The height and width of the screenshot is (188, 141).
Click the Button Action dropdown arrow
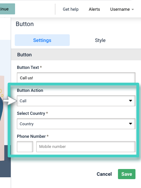(131, 101)
